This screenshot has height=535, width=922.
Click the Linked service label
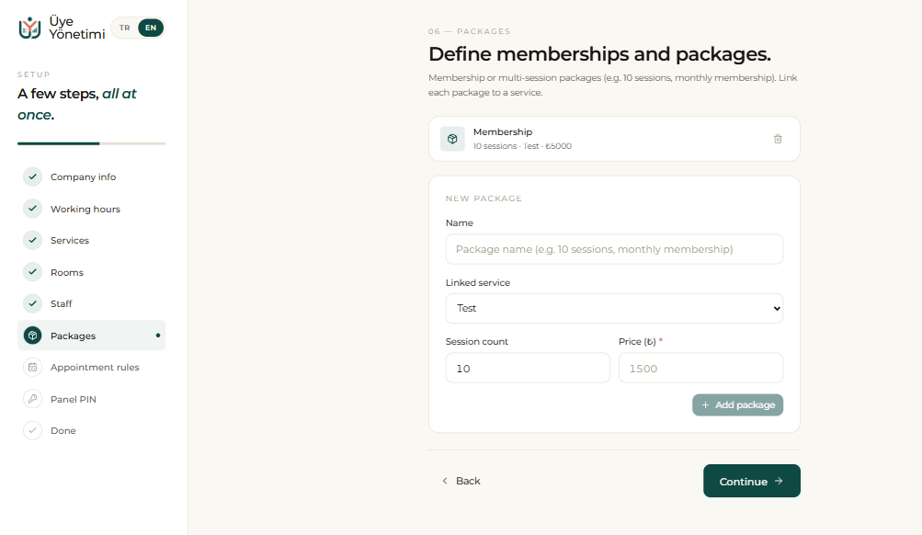(477, 283)
